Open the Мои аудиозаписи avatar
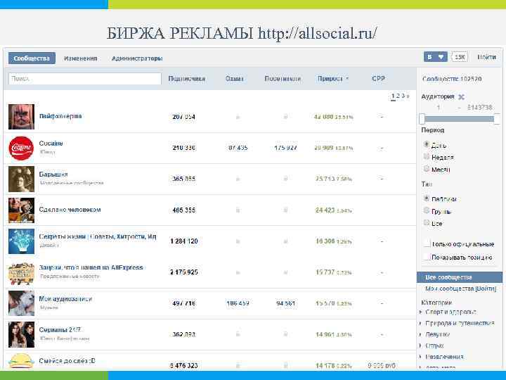 click(x=21, y=303)
